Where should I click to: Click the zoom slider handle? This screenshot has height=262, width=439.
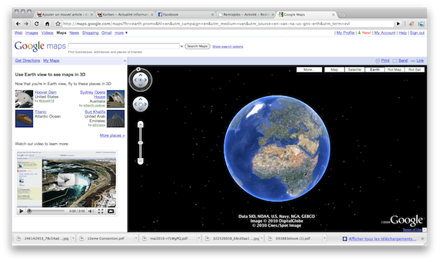pos(140,142)
